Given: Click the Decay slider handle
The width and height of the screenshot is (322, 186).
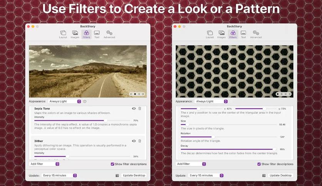Looking at the screenshot, I should 274,149.
